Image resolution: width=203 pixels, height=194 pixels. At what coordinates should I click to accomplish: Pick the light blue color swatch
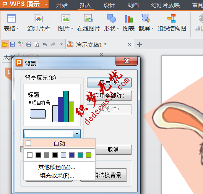coord(63,155)
